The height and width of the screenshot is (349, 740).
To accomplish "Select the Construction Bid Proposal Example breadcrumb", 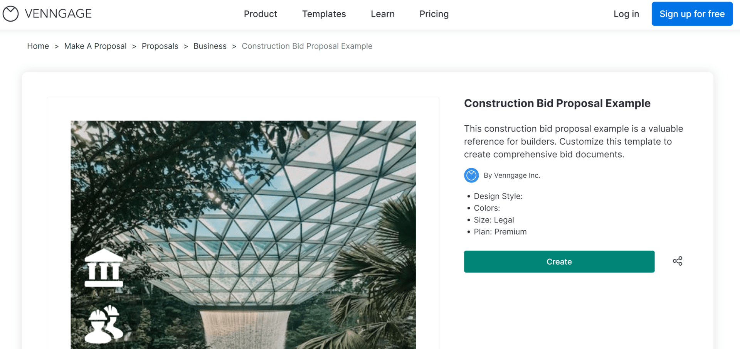I will pos(307,46).
